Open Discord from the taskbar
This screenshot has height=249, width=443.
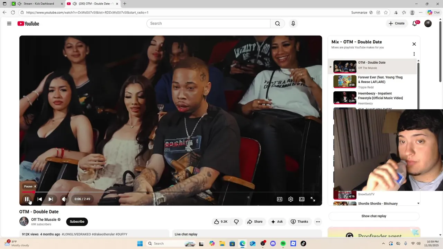[273, 243]
